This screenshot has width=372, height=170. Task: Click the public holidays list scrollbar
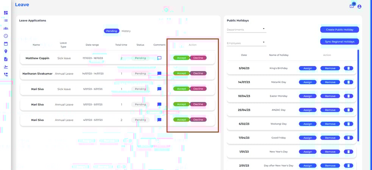pyautogui.click(x=358, y=94)
